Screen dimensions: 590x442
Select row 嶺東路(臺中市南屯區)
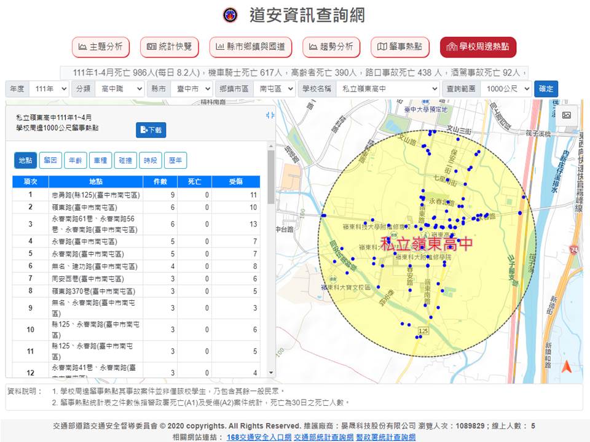click(136, 207)
